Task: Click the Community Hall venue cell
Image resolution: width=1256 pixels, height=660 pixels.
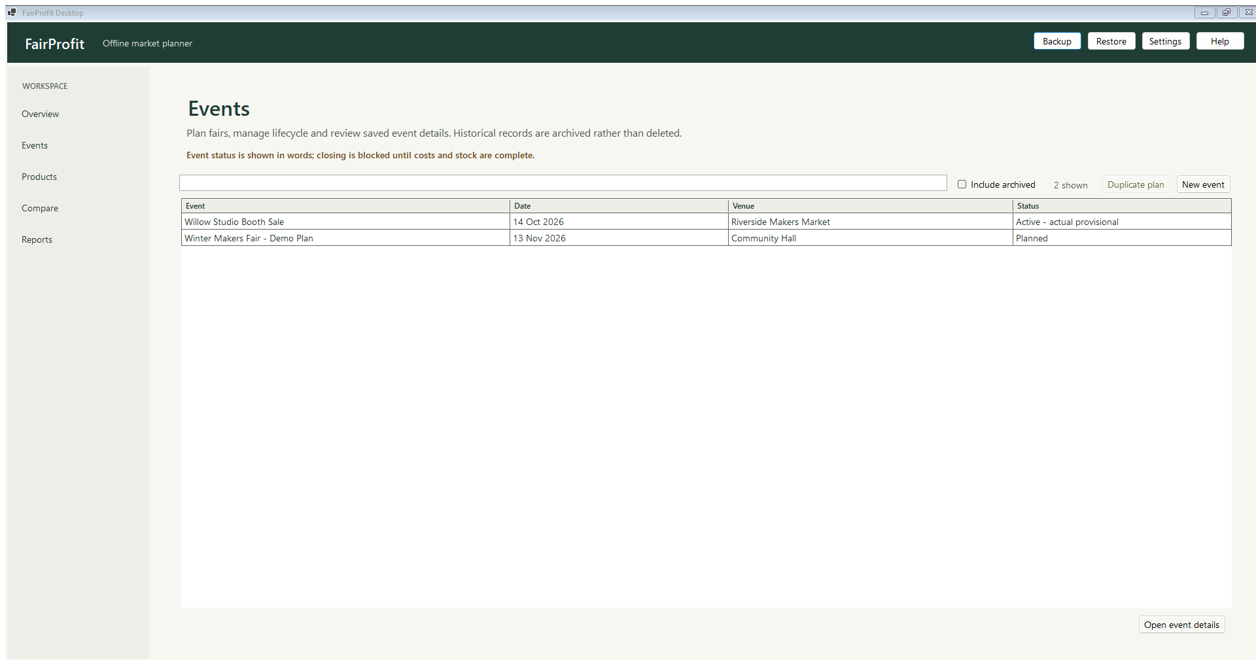Action: pyautogui.click(x=871, y=238)
